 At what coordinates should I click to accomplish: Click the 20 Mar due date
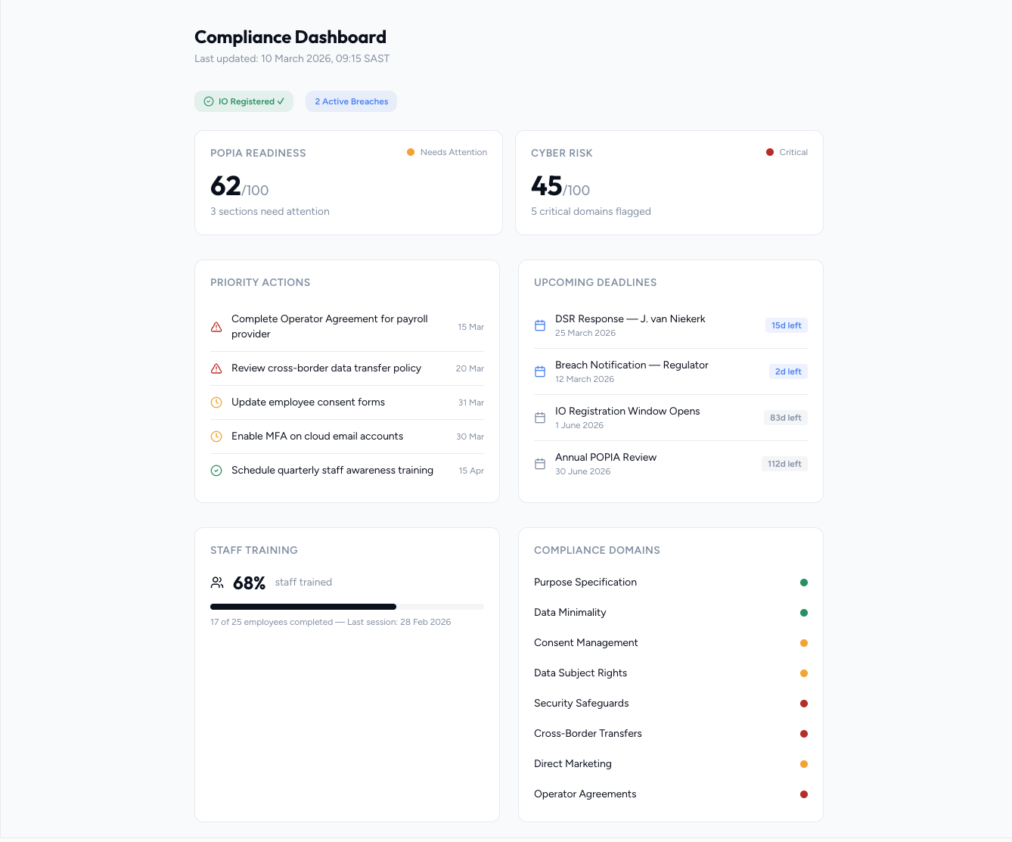tap(470, 368)
